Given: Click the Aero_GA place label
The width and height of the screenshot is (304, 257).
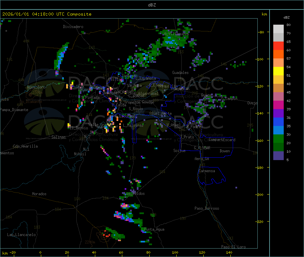Looking at the screenshot, I should pos(202,159).
